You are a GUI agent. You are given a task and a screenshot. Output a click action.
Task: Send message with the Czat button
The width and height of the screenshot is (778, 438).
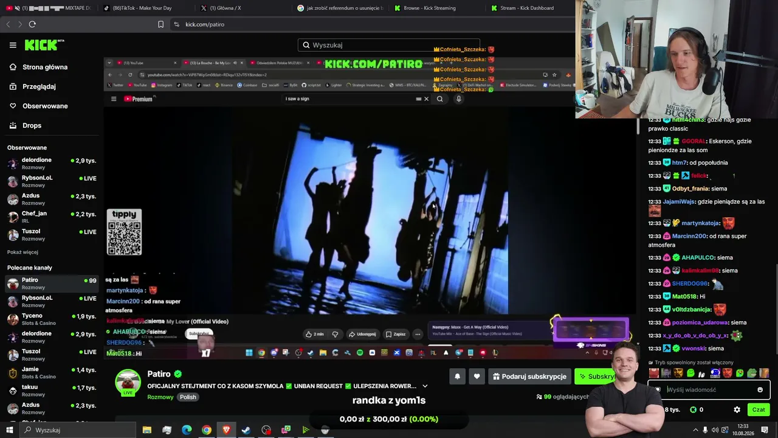(759, 409)
